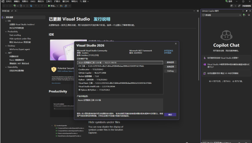Click the 确定 OK button in About dialog
The image size is (252, 143).
point(170,115)
